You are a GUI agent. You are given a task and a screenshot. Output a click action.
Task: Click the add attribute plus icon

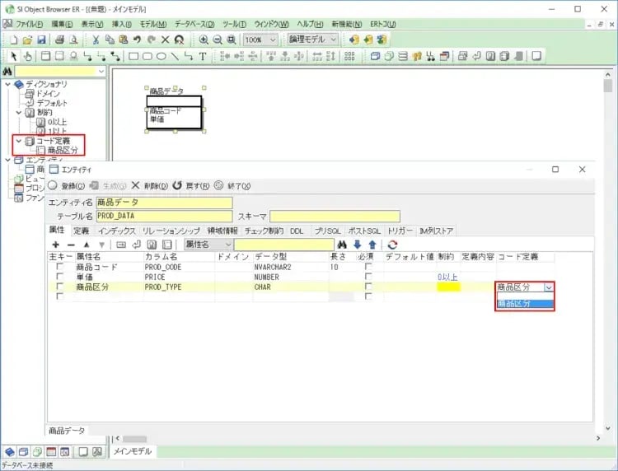[55, 245]
